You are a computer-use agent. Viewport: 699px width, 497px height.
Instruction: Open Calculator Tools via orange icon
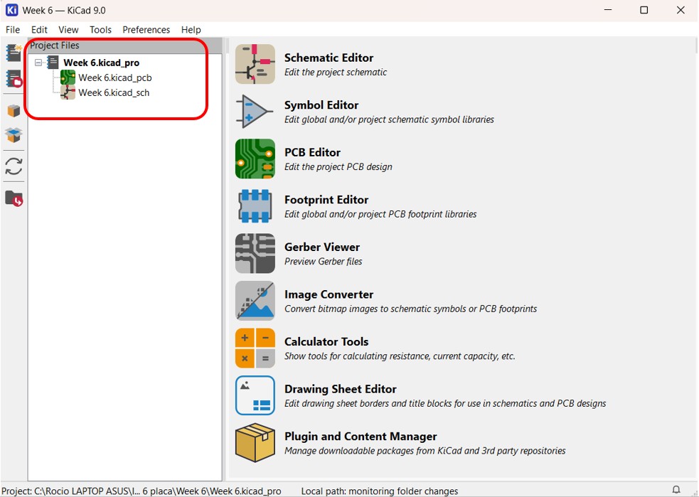click(255, 348)
